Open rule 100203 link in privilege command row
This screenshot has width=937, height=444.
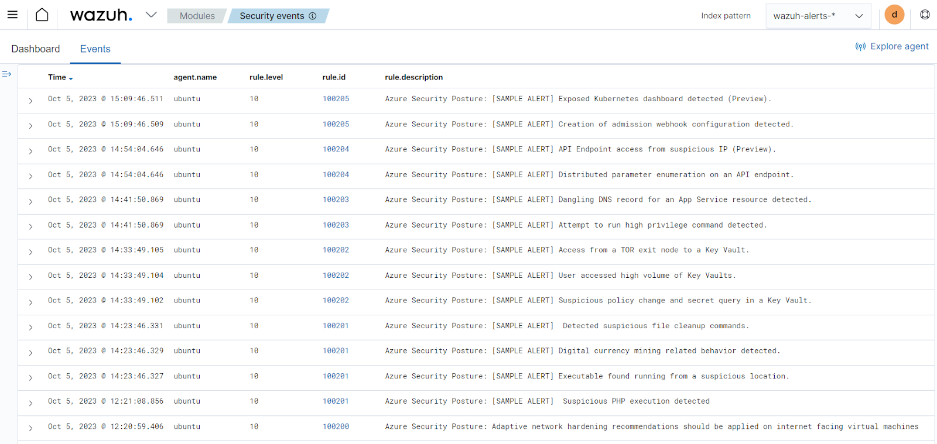[x=336, y=225]
